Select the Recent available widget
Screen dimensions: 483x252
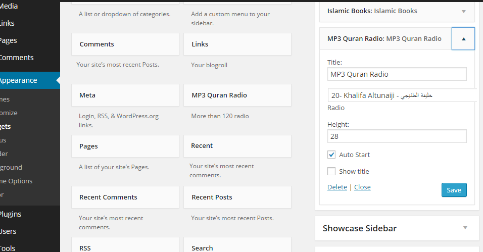237,146
